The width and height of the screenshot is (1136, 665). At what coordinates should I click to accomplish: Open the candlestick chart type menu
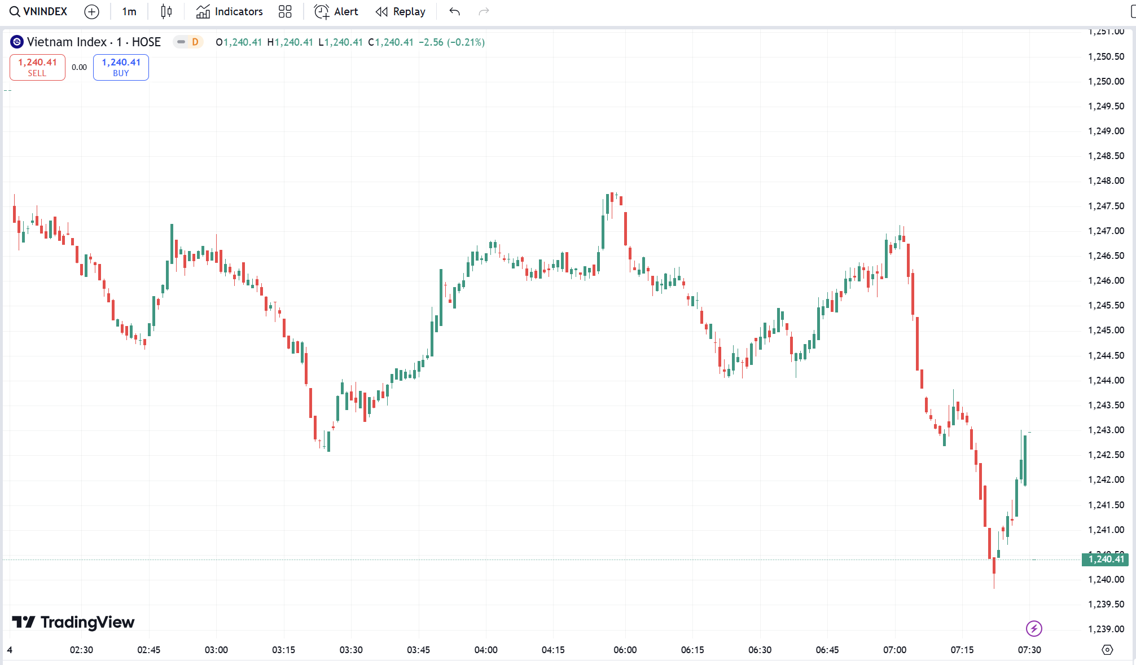coord(166,11)
